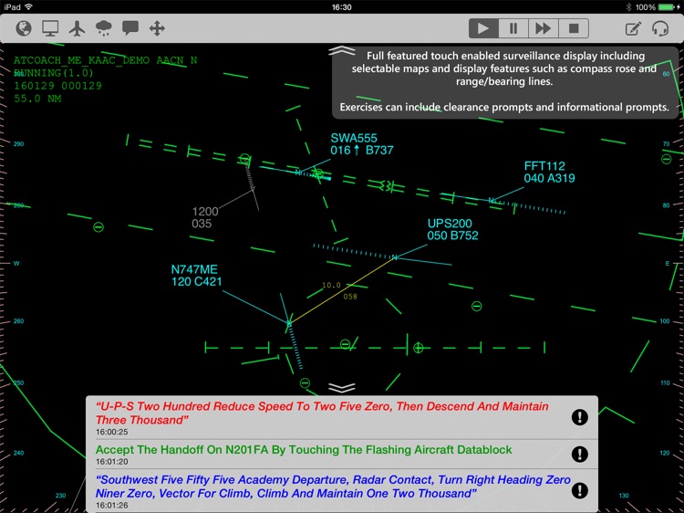Collapse the info panel using top chevrons
This screenshot has height=513, width=684.
[x=342, y=51]
